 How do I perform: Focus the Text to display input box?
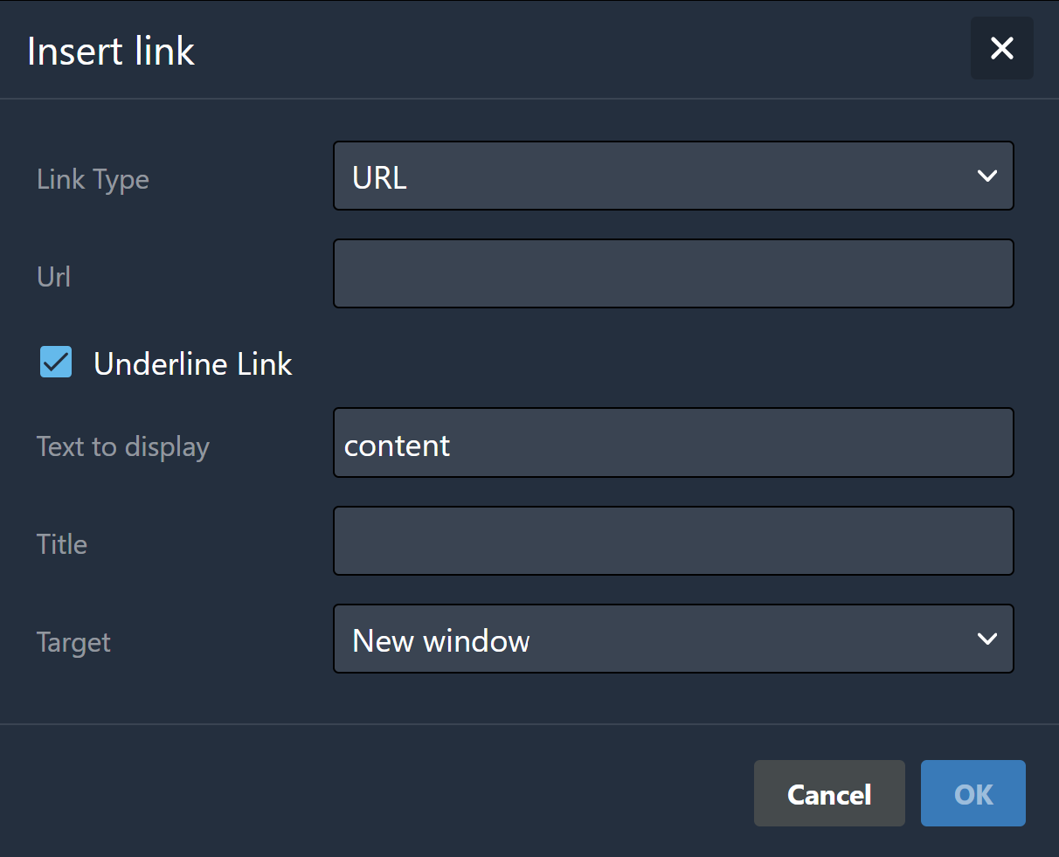pyautogui.click(x=673, y=443)
